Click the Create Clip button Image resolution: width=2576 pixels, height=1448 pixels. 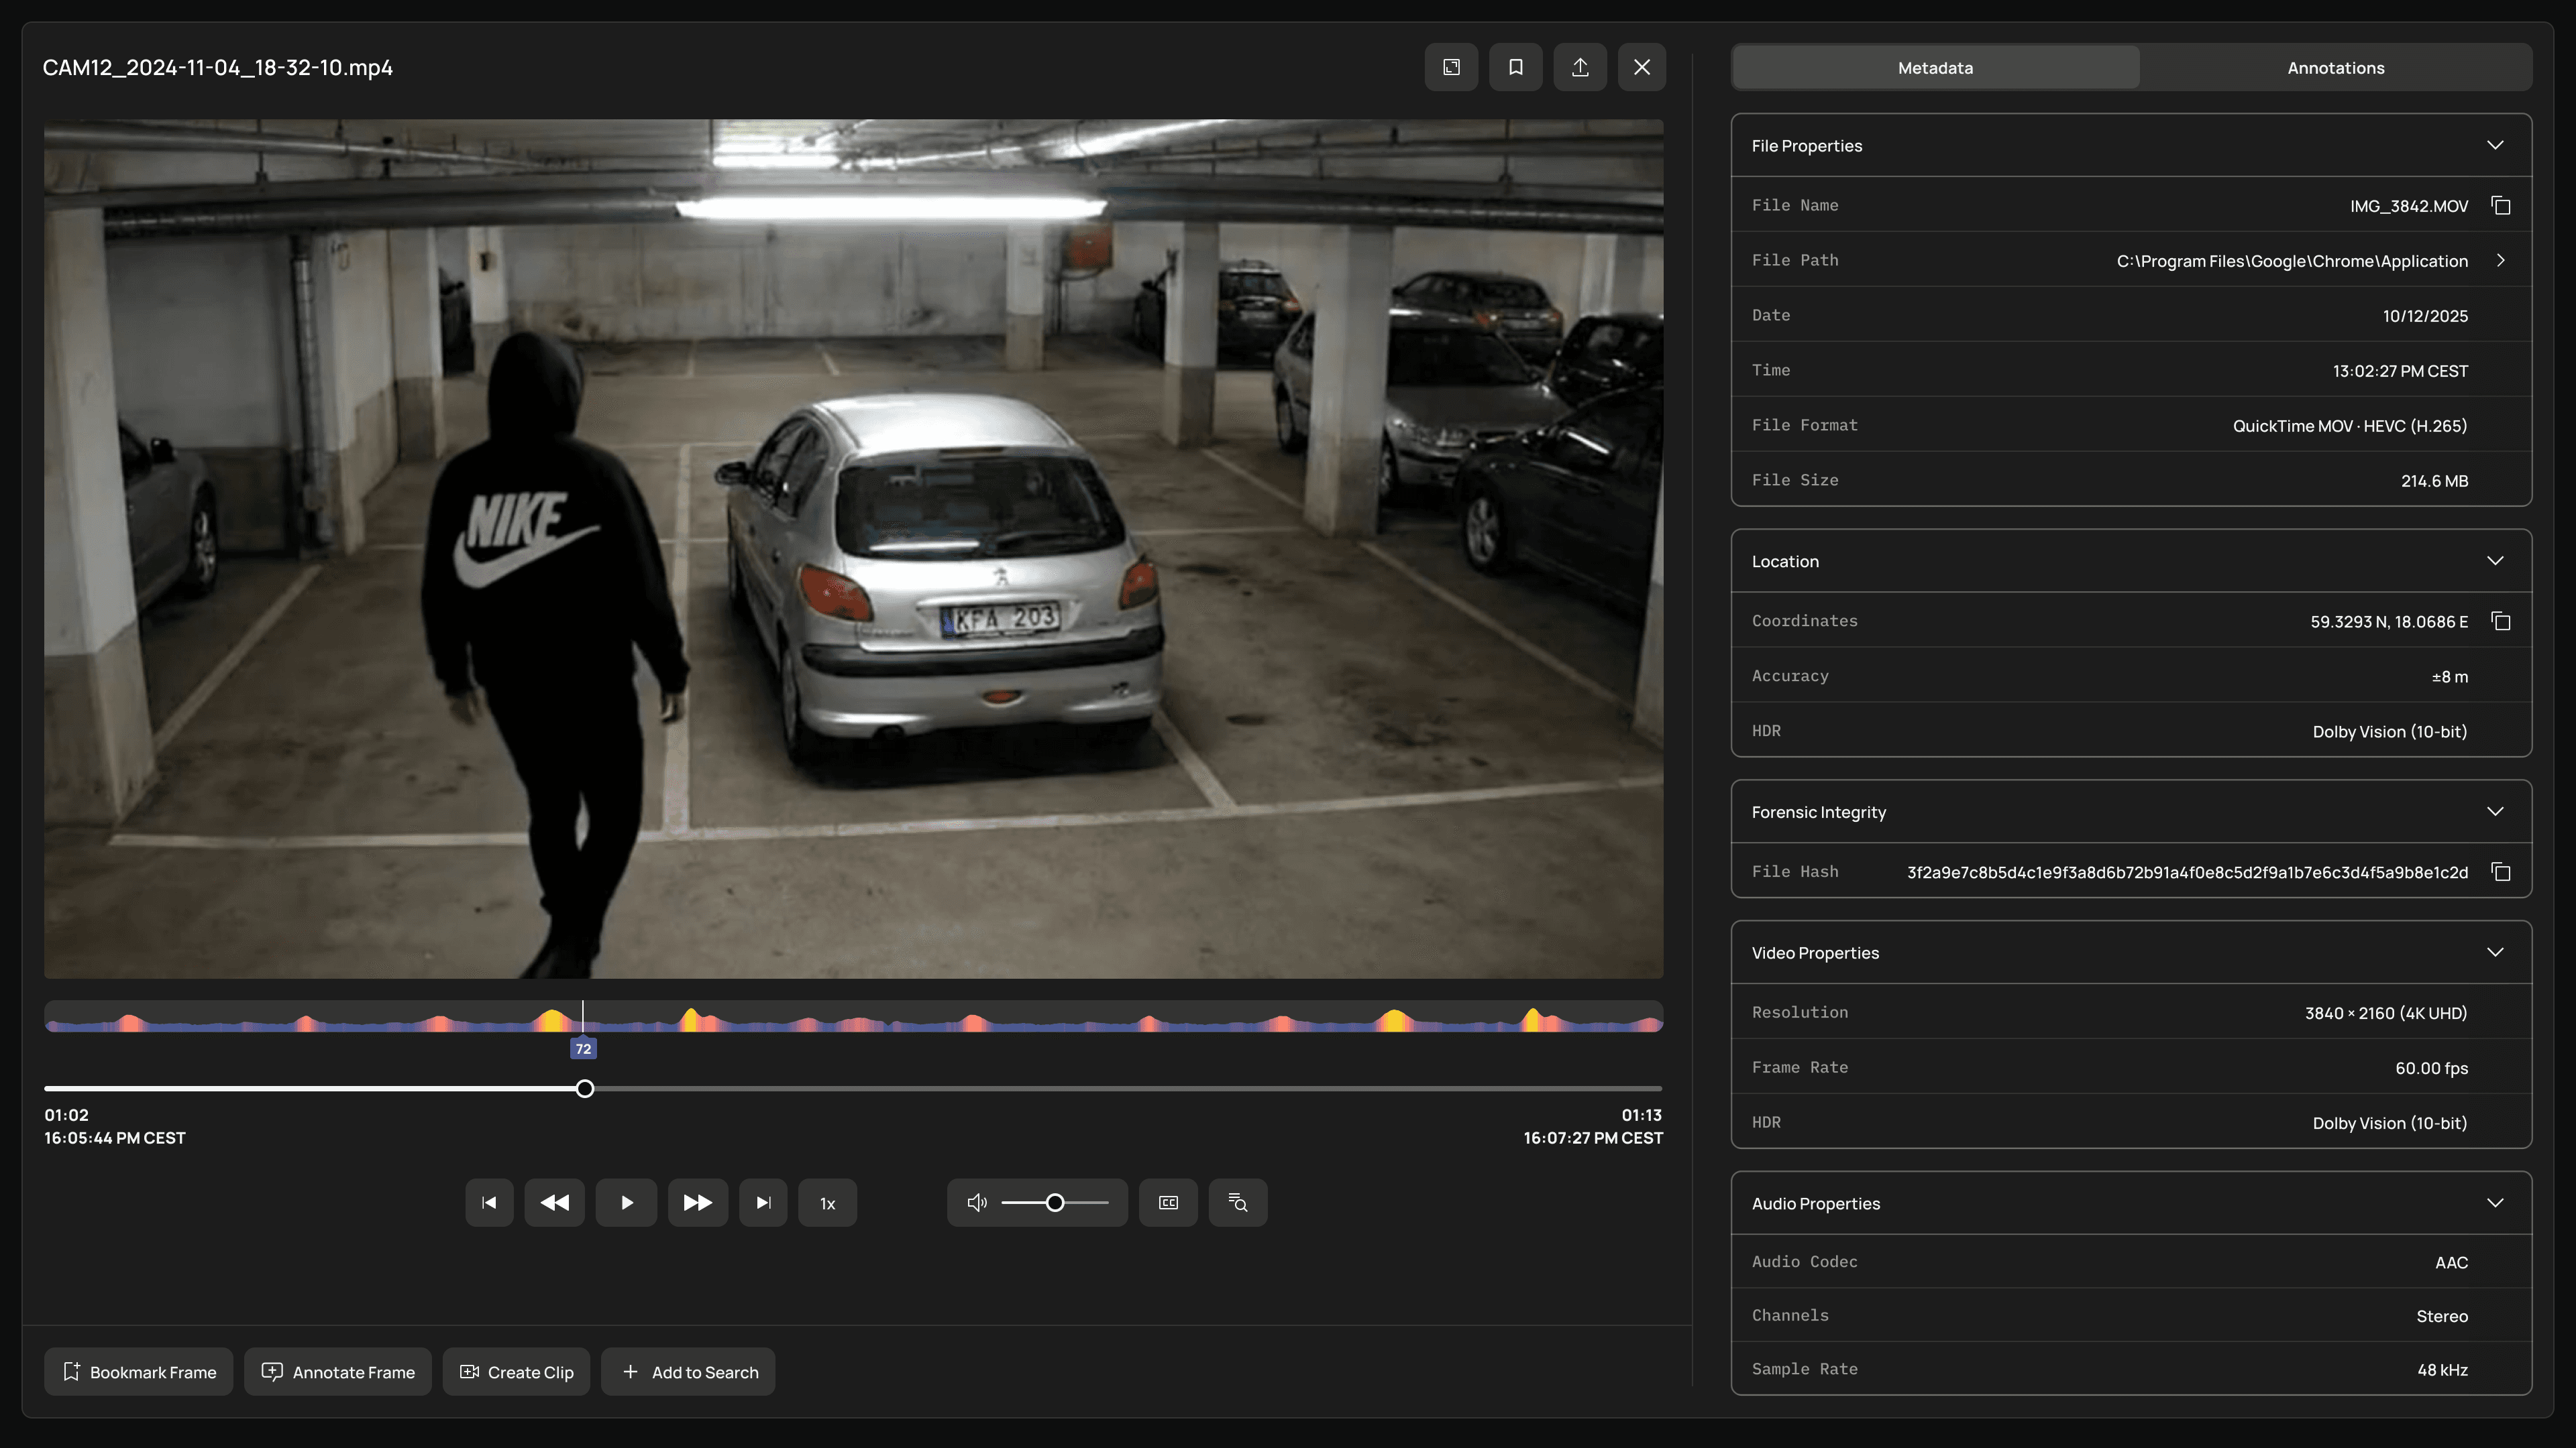pyautogui.click(x=516, y=1372)
